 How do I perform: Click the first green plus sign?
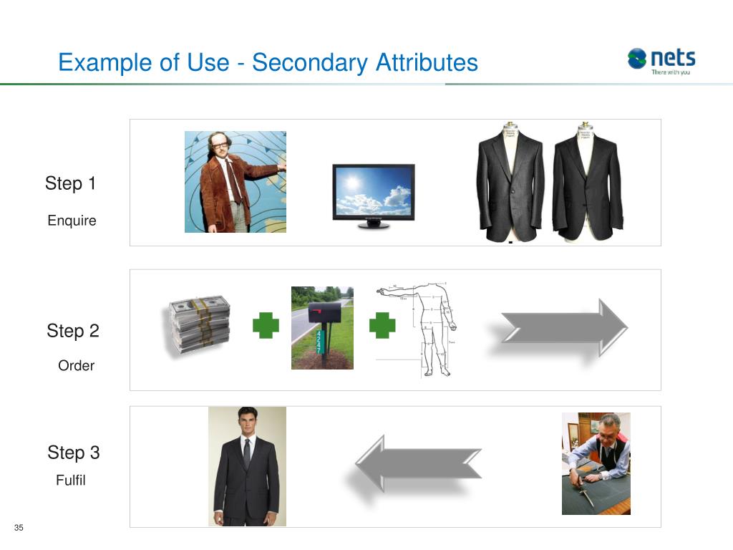point(266,327)
